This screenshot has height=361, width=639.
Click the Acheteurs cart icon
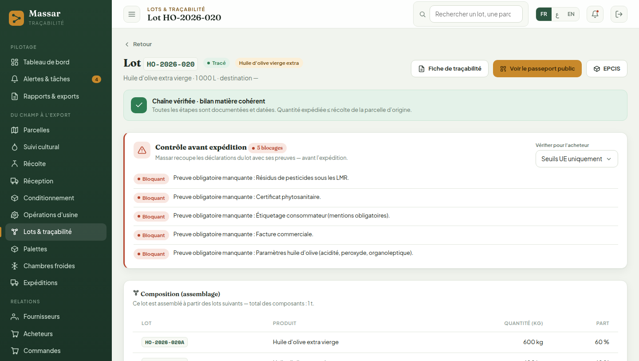coord(15,334)
